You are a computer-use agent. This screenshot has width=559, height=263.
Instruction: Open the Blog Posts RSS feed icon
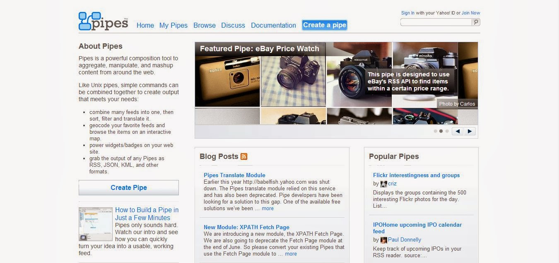point(244,156)
